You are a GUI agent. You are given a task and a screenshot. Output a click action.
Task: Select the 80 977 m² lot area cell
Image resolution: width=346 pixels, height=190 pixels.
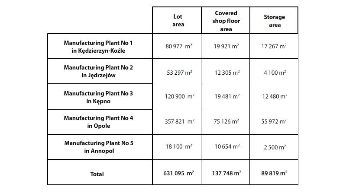[x=179, y=46]
